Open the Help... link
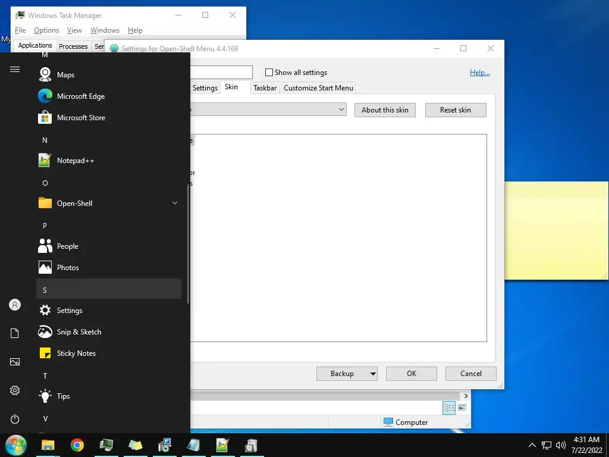 [480, 72]
